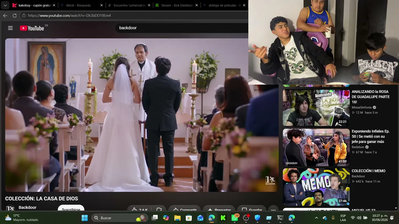Select the title COLECCIÓN: LA CASA DE DIOS
The height and width of the screenshot is (224, 399).
pos(41,198)
